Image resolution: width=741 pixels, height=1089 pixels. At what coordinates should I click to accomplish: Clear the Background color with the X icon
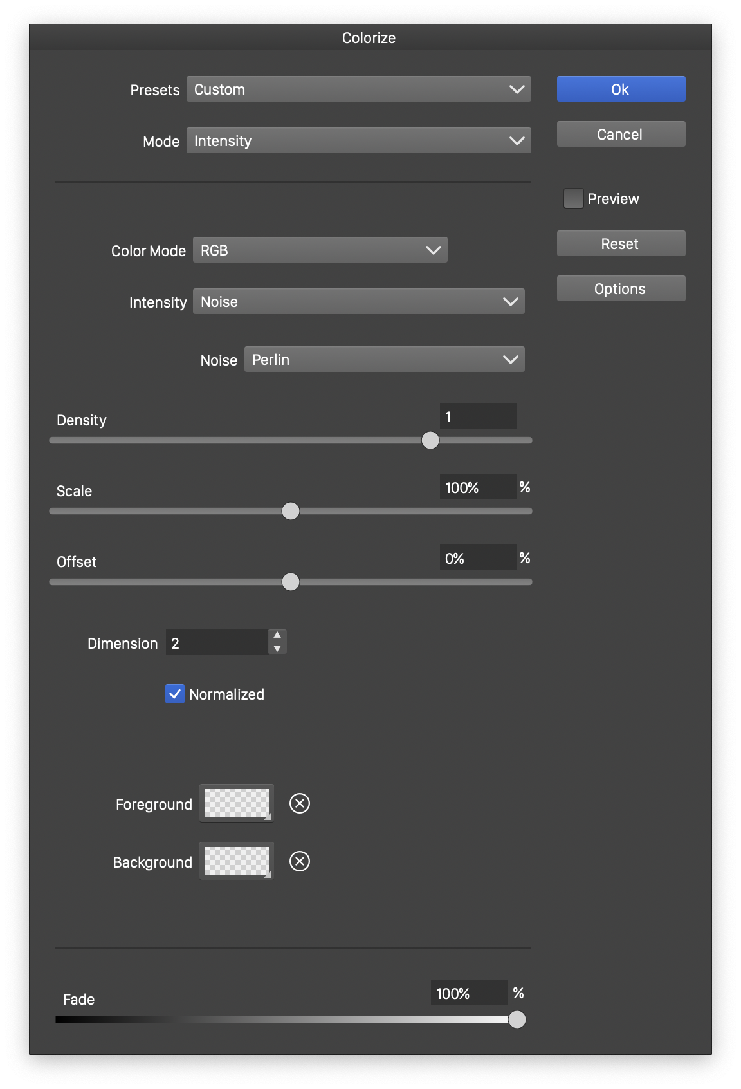click(300, 861)
